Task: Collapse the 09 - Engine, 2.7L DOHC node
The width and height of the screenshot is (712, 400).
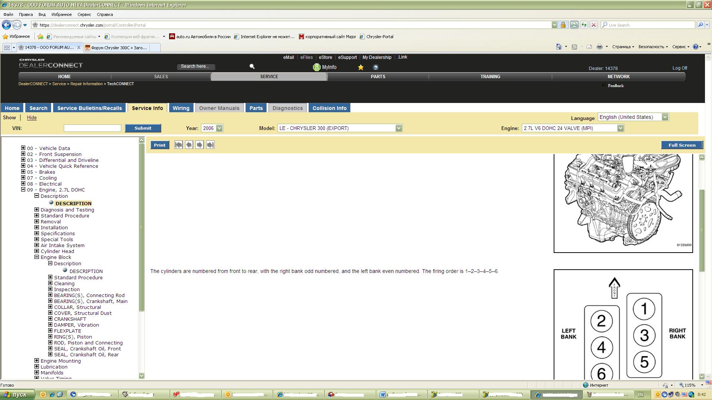Action: tap(23, 189)
